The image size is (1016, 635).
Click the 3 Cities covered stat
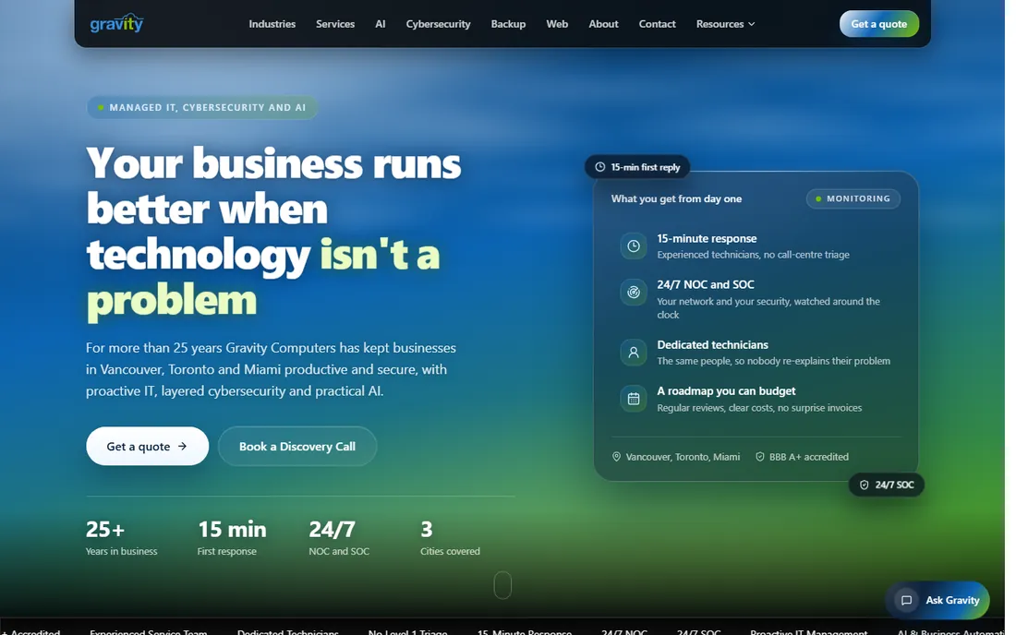(451, 537)
